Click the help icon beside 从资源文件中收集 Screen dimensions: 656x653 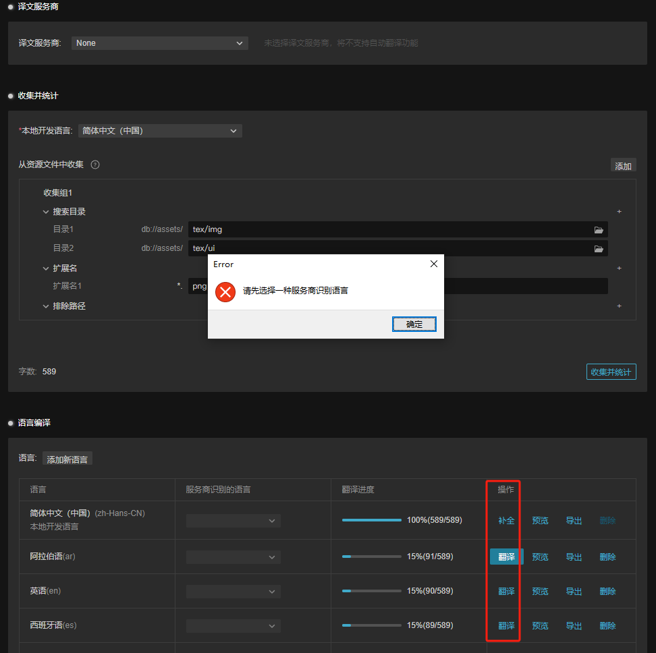click(95, 165)
